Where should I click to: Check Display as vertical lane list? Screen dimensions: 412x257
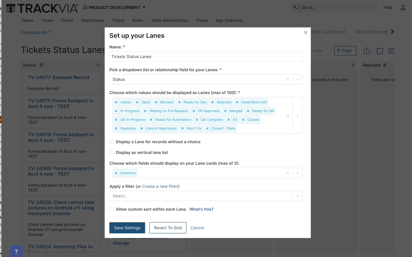point(111,153)
